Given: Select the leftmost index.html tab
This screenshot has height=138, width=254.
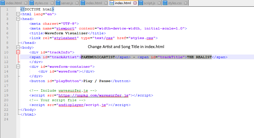Looking at the screenshot, I should (14, 3).
